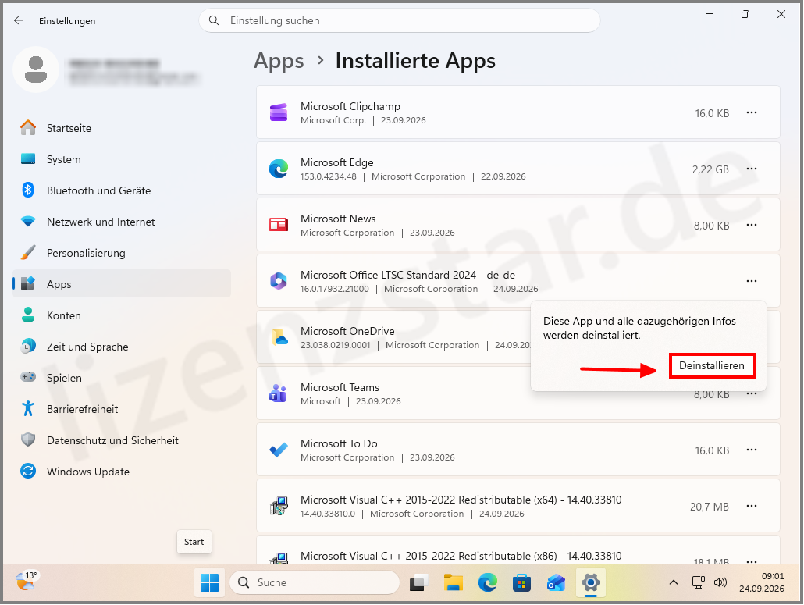
Task: Open Startseite in the sidebar
Action: [122, 128]
